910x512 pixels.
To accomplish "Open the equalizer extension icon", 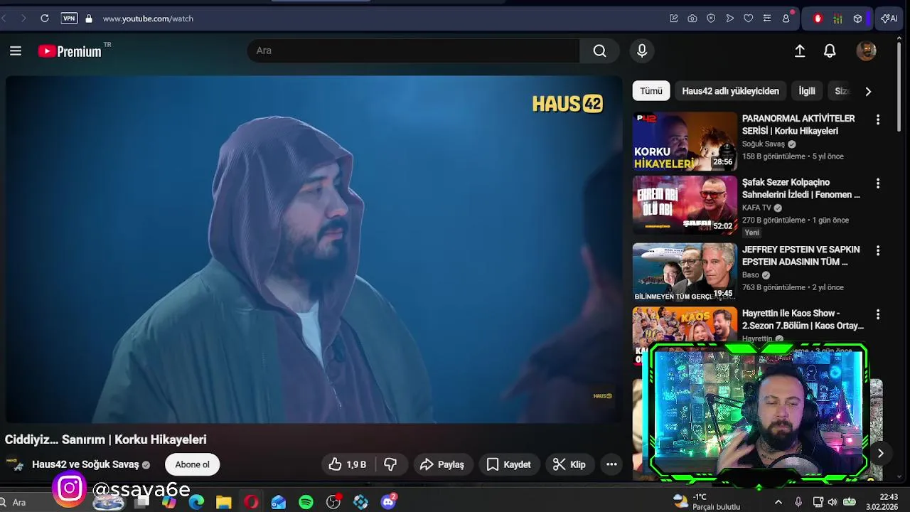I will 837,18.
